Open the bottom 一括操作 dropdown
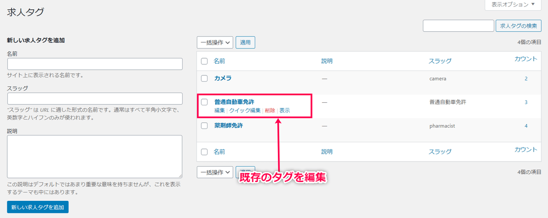 (x=215, y=172)
